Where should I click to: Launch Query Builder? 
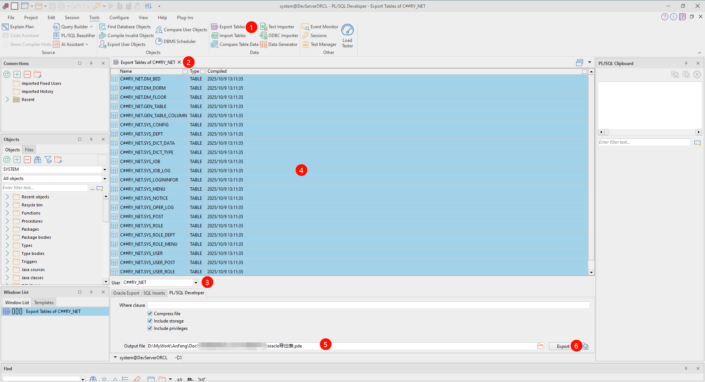tap(73, 27)
